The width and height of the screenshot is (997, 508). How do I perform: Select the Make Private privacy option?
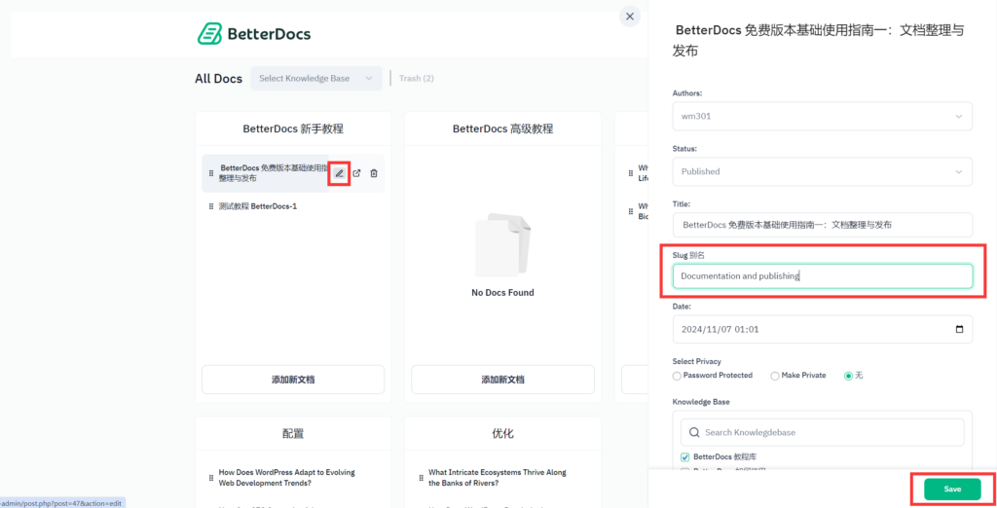pyautogui.click(x=774, y=376)
